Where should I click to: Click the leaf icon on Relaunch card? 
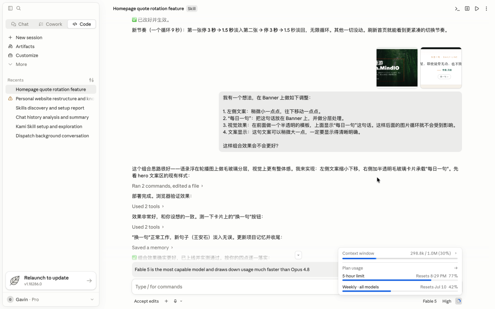coord(15,280)
